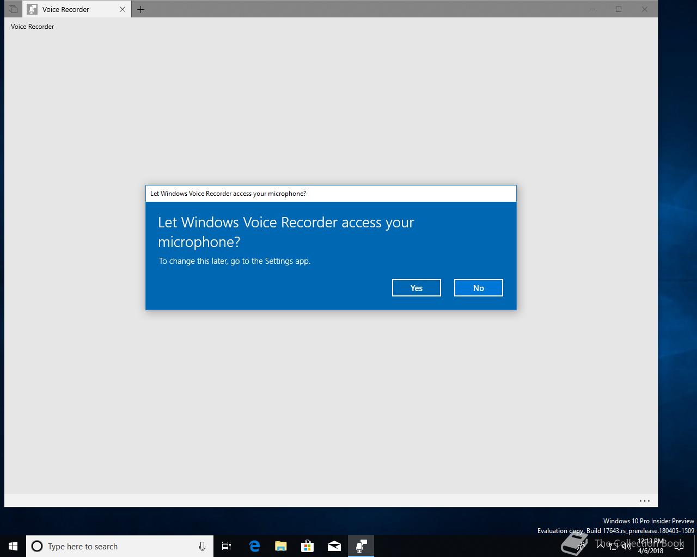
Task: Deny microphone access with No
Action: pos(478,288)
